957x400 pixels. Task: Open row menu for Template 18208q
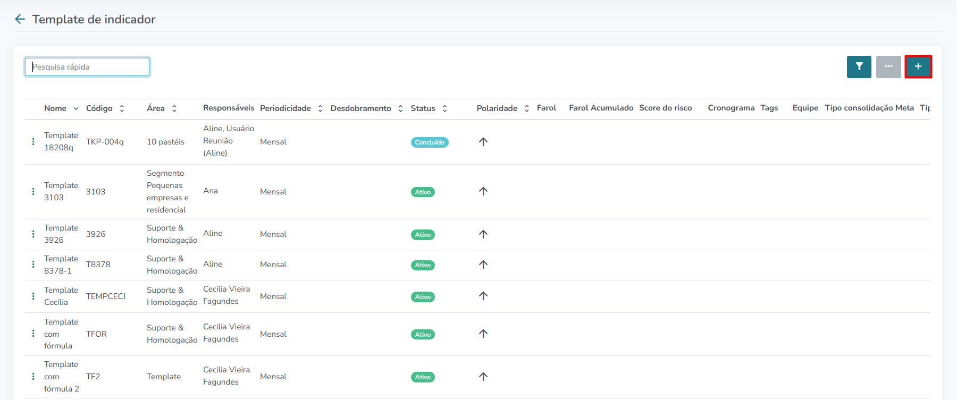click(33, 142)
